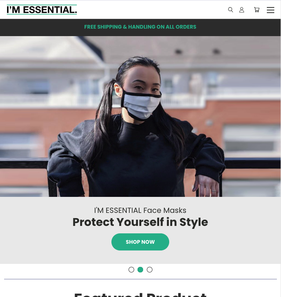
Task: Select the active green carousel dot
Action: (x=140, y=269)
